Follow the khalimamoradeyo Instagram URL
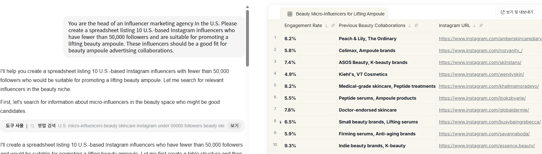The height and width of the screenshot is (154, 542). [488, 86]
